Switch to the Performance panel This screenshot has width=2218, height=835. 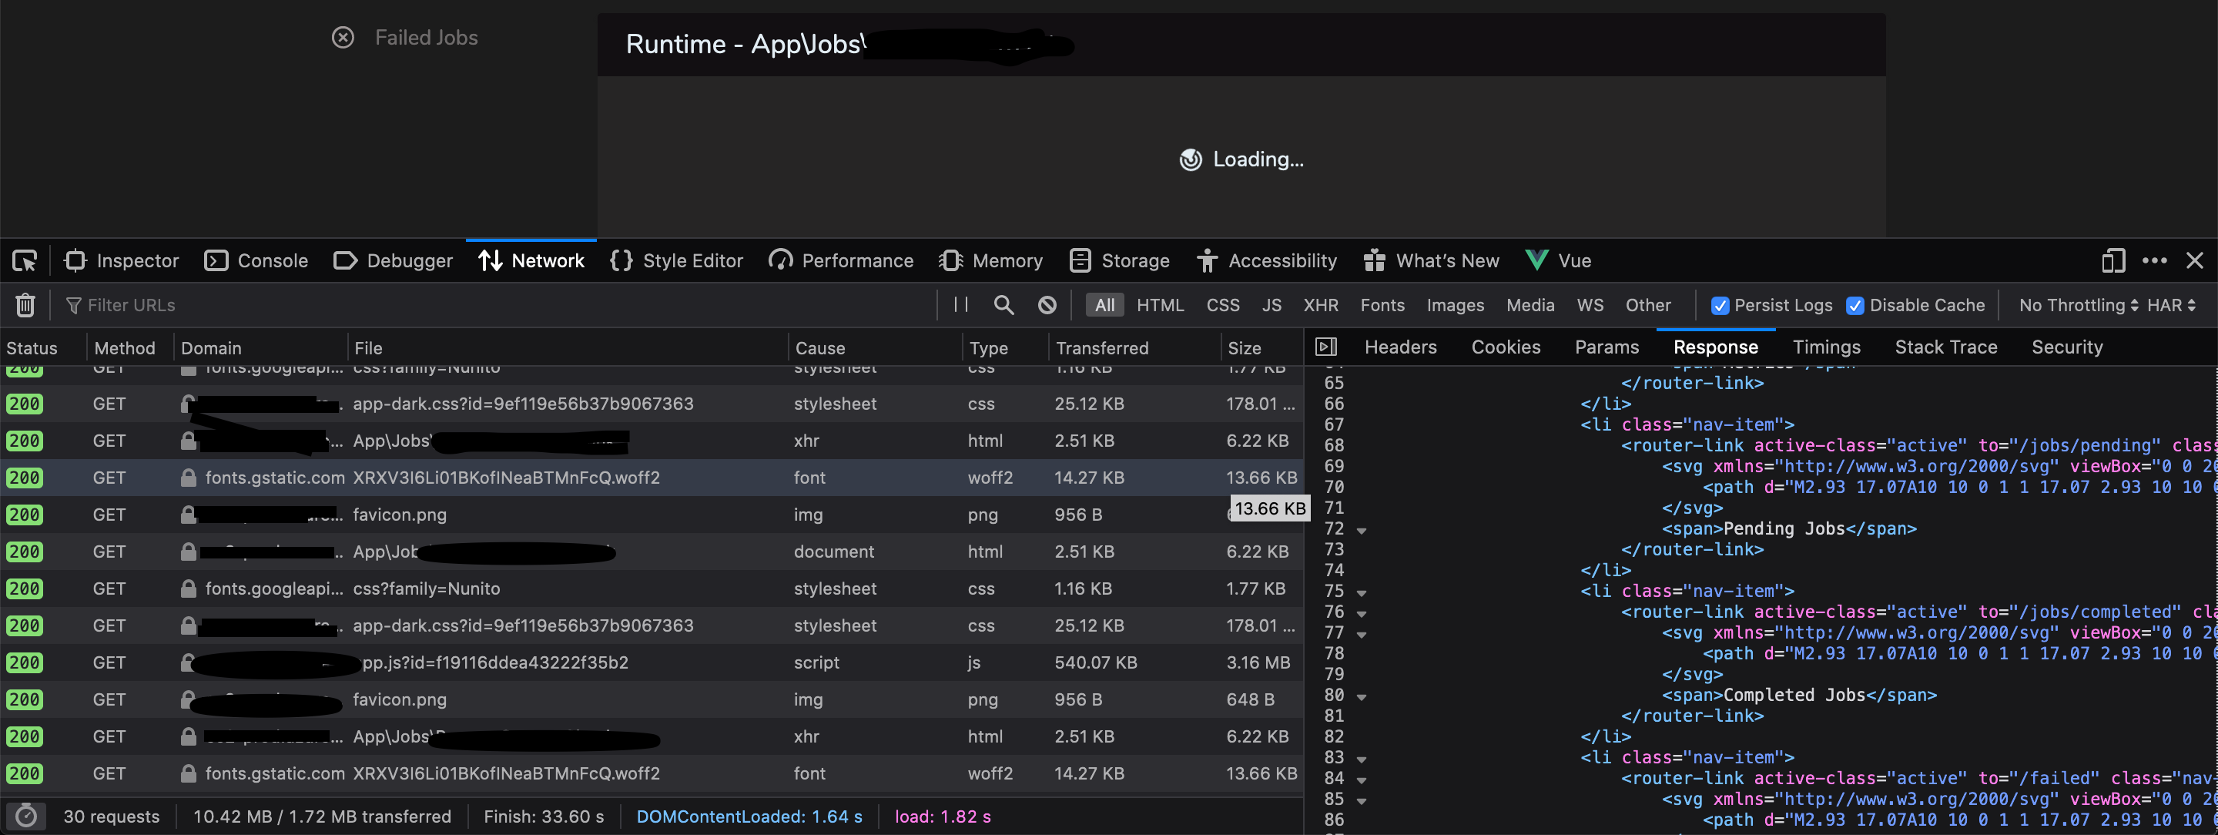tap(841, 261)
